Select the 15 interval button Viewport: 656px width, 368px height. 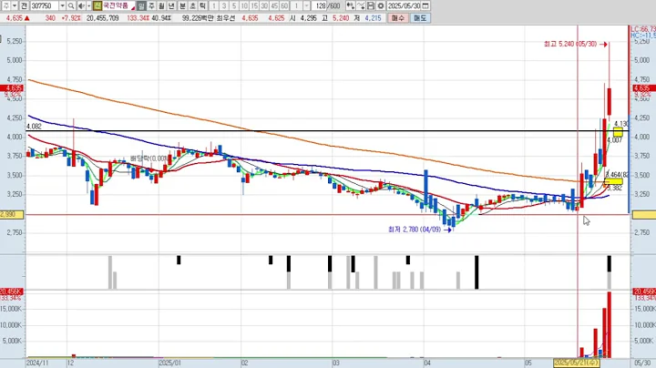tap(254, 5)
